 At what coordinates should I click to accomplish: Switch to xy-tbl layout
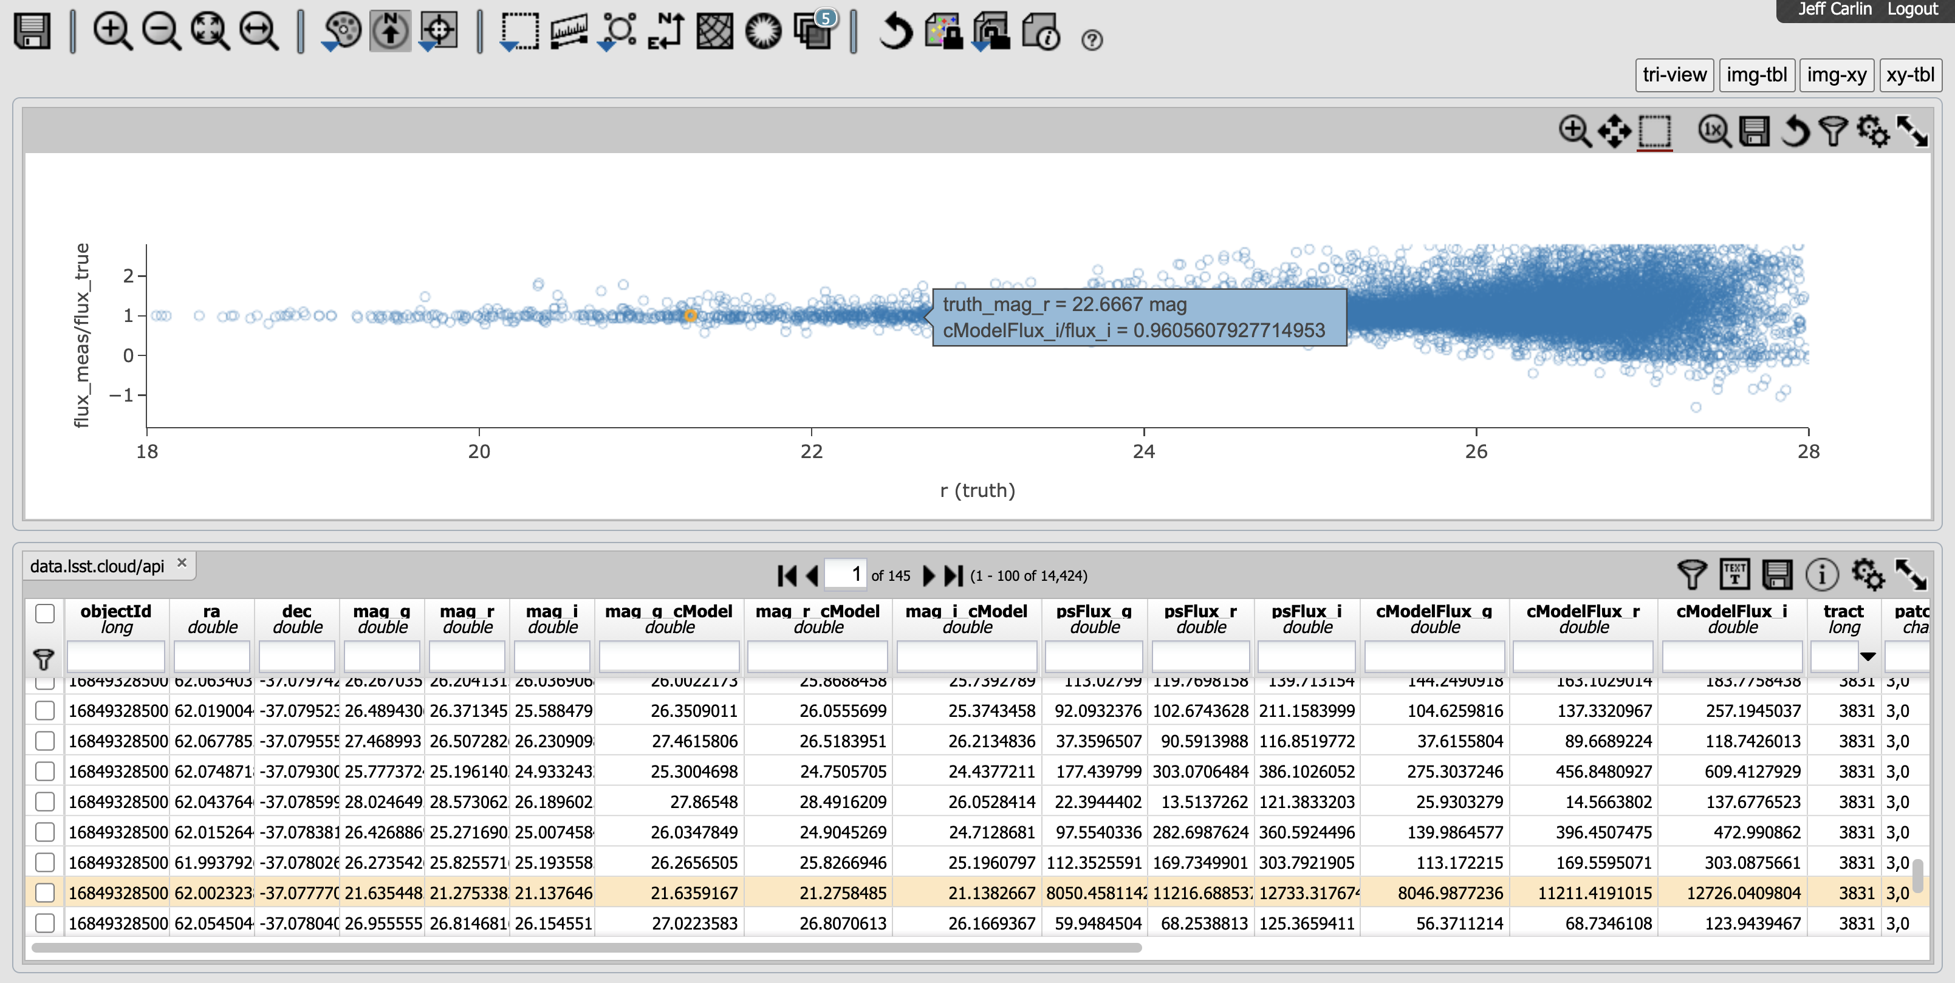tap(1910, 74)
